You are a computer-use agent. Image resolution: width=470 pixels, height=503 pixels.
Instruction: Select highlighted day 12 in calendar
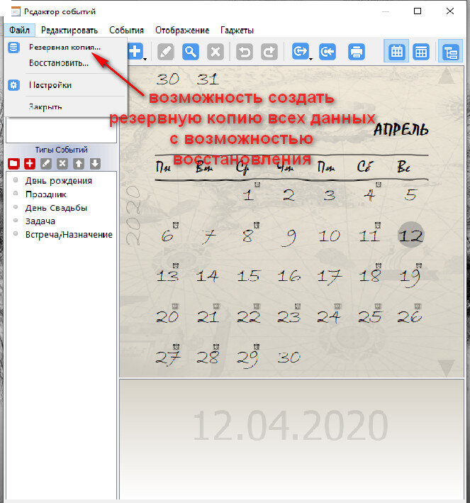411,236
